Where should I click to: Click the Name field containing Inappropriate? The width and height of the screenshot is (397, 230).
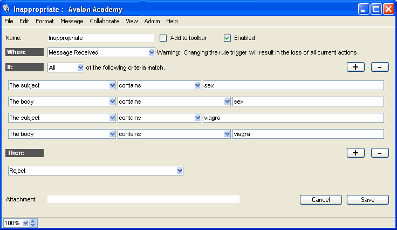click(100, 38)
